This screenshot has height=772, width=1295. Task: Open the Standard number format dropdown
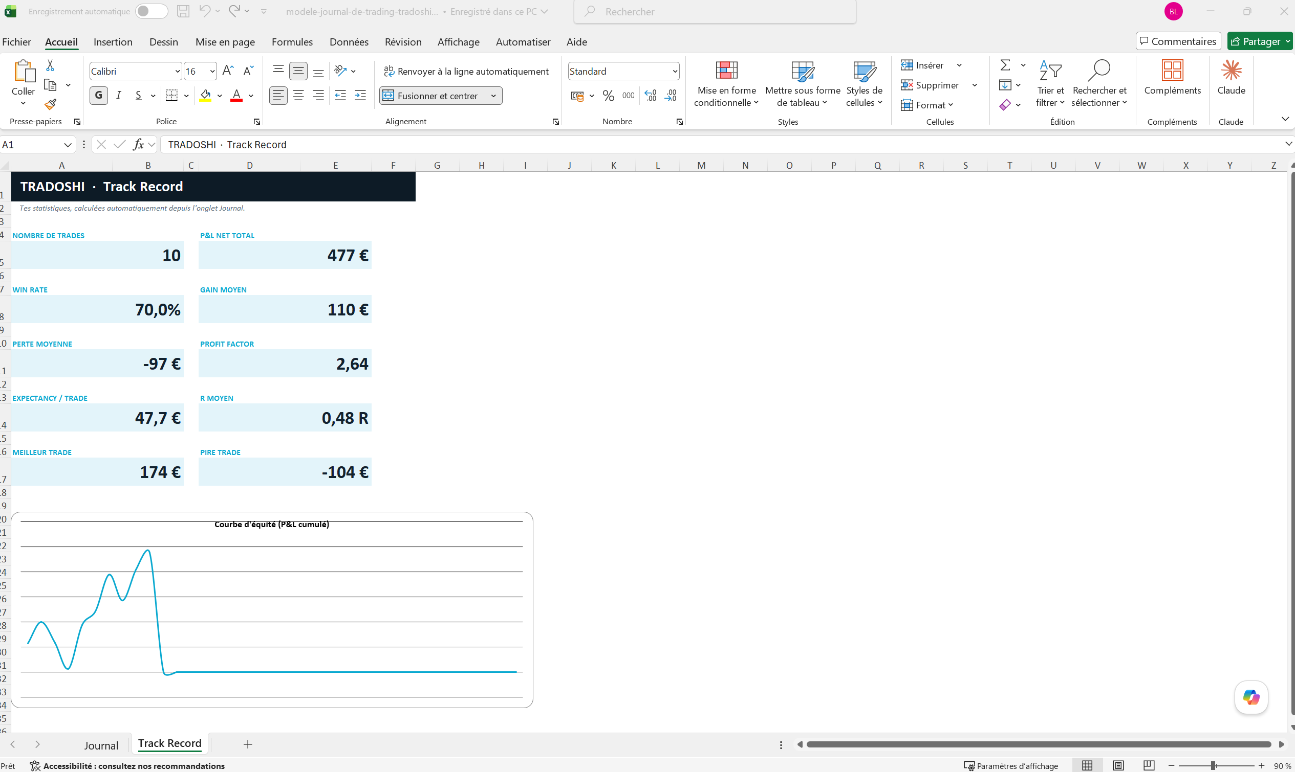point(675,71)
